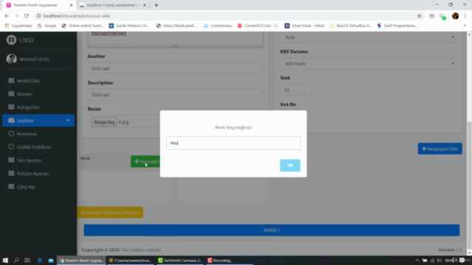The image size is (472, 265).
Task: Click browser back arrow
Action: click(x=7, y=15)
